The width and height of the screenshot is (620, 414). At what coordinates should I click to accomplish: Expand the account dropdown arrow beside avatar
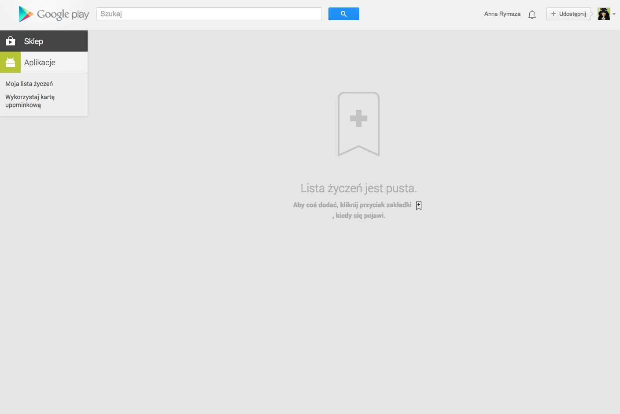[614, 14]
